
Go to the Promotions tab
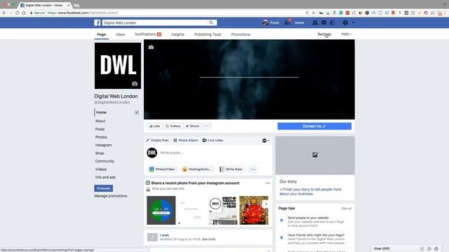tap(241, 34)
